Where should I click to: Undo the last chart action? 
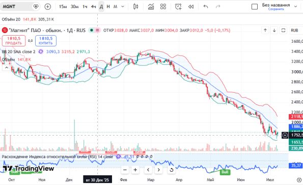click(206, 7)
